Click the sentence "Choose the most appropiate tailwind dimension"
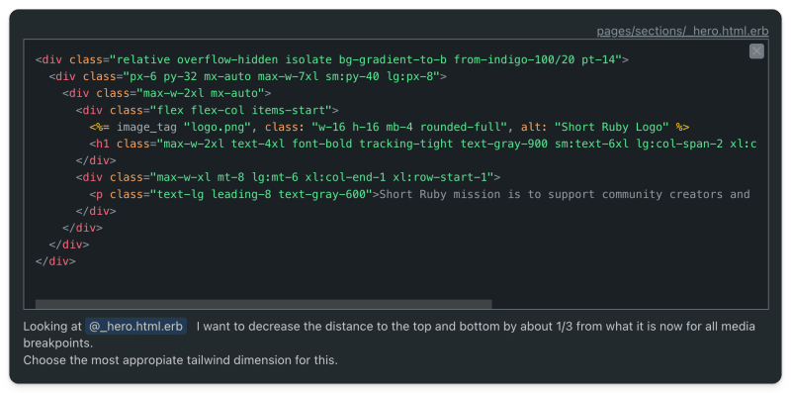Viewport: 791px width, 393px height. point(180,360)
